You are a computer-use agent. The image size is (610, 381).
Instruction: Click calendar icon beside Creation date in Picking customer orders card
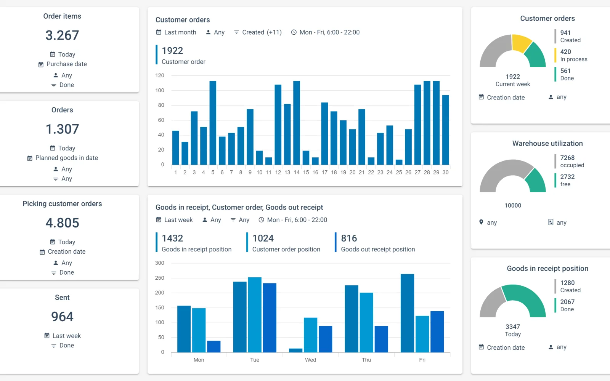click(42, 252)
